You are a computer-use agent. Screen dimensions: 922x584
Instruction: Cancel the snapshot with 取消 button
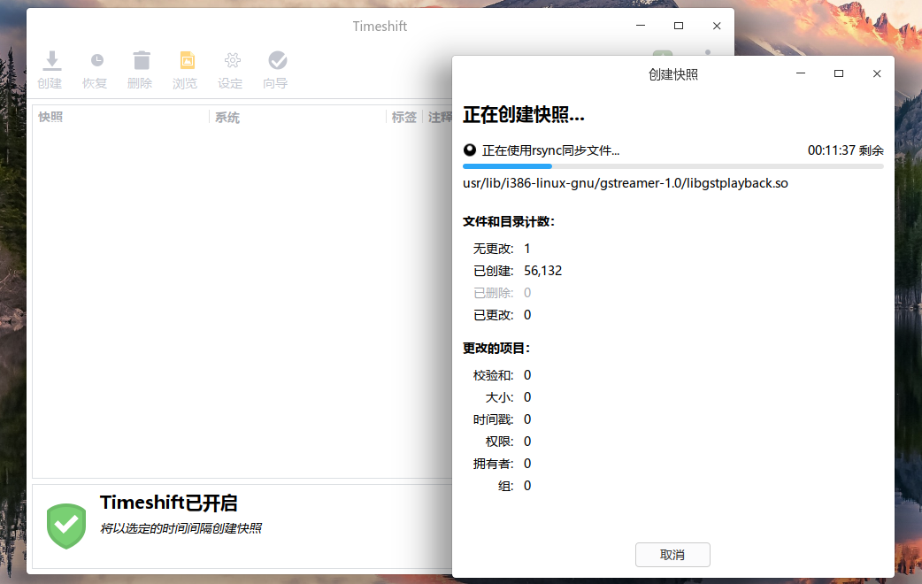tap(672, 555)
